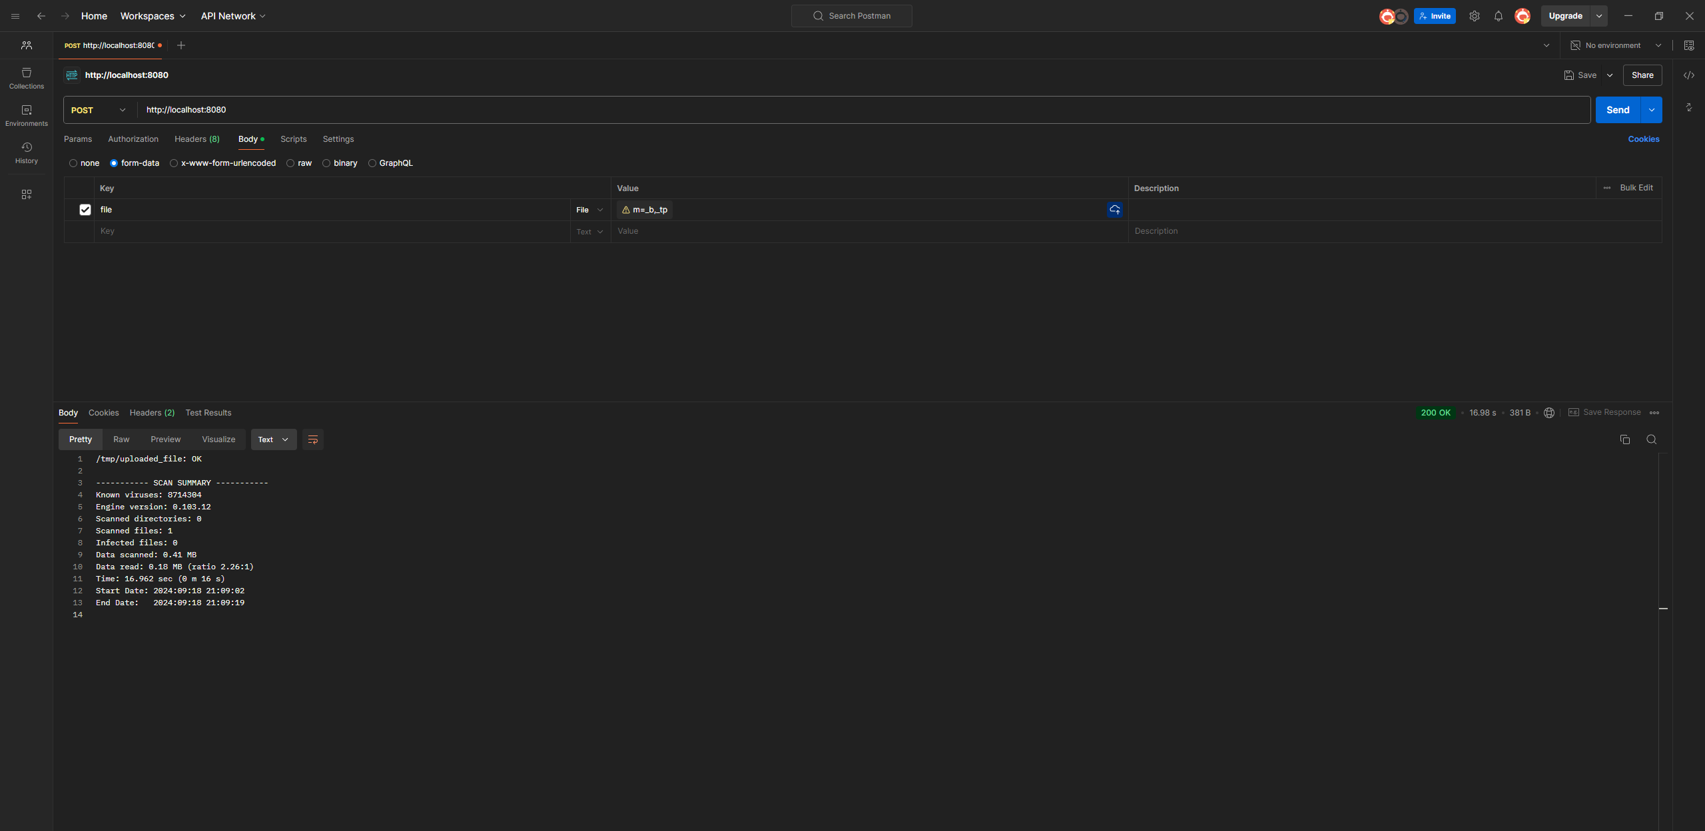Click Save Response
The image size is (1705, 831).
[x=1605, y=413]
